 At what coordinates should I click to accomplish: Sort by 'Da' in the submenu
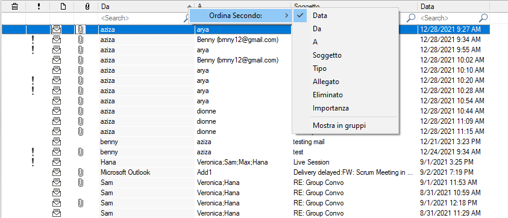coord(345,29)
